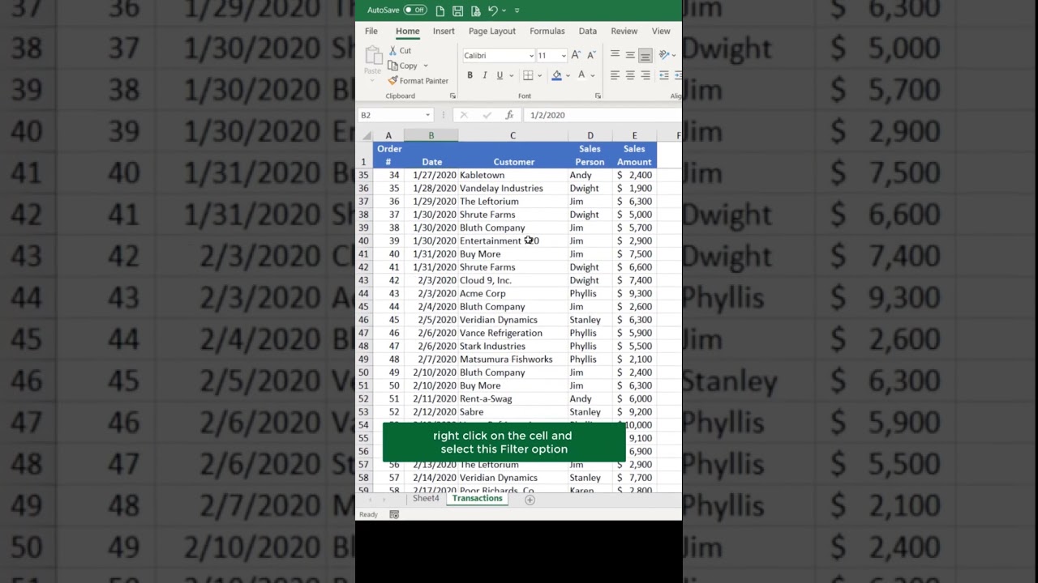Screen dimensions: 1038x583
Task: Click Align Right icon
Action: tap(646, 75)
